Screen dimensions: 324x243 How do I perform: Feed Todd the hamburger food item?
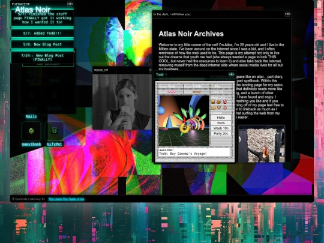click(x=213, y=102)
